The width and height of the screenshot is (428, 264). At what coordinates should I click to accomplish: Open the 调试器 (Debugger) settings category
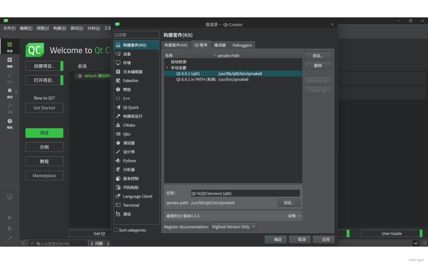tap(136, 143)
